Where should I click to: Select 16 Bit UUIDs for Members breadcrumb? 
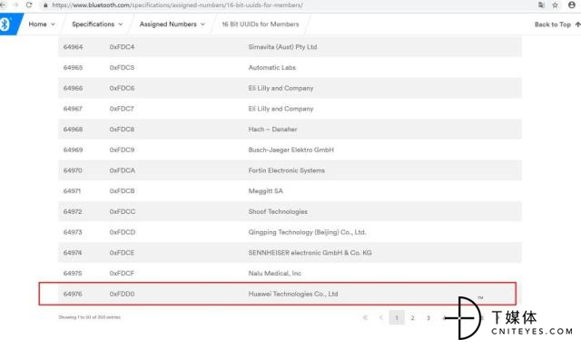point(261,24)
